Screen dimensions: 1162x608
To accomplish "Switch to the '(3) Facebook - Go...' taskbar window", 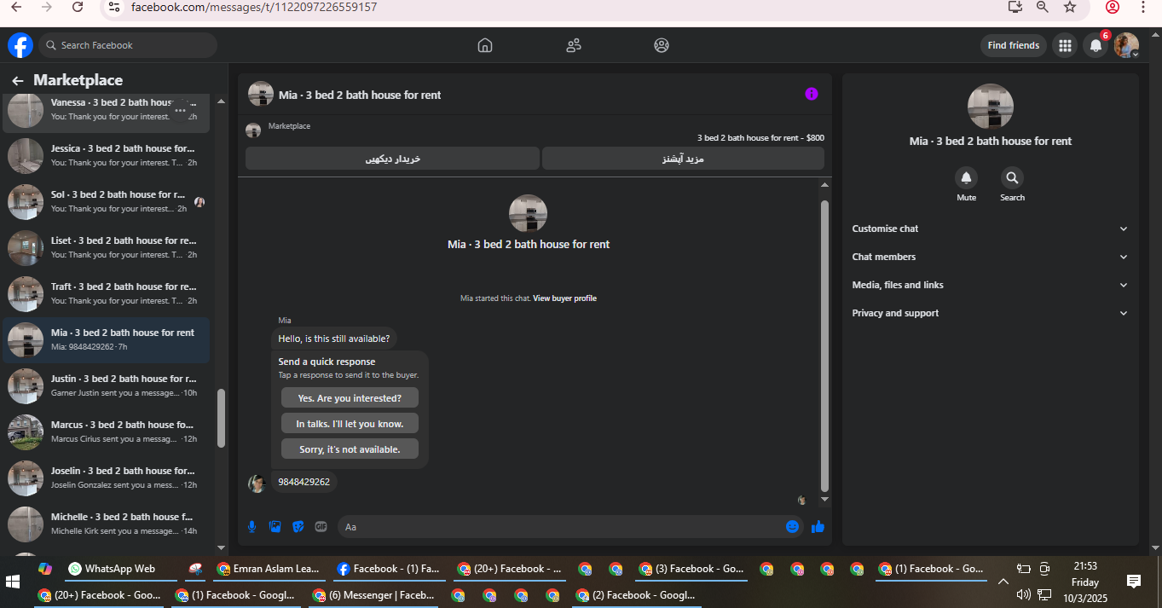I will point(692,569).
